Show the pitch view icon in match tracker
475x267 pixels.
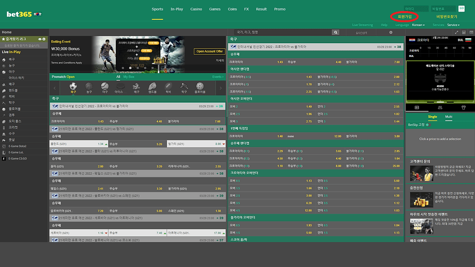417,108
